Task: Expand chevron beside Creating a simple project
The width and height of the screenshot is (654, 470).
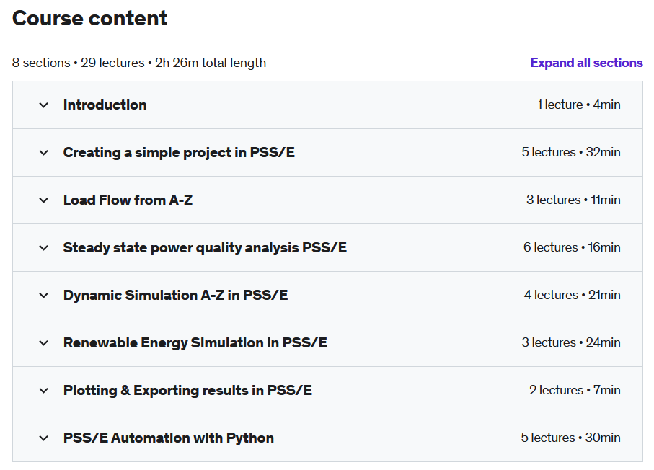Action: coord(43,153)
